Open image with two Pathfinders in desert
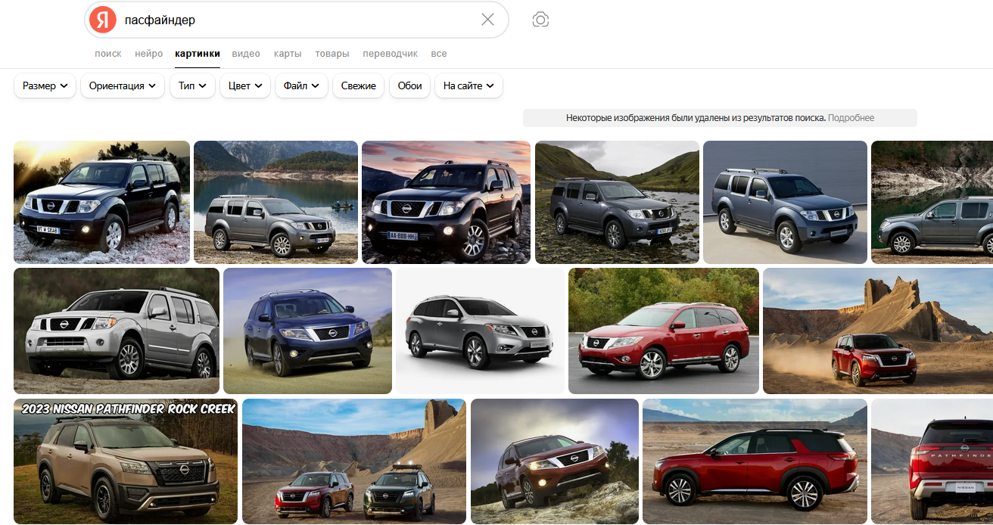This screenshot has width=993, height=525. pyautogui.click(x=354, y=461)
